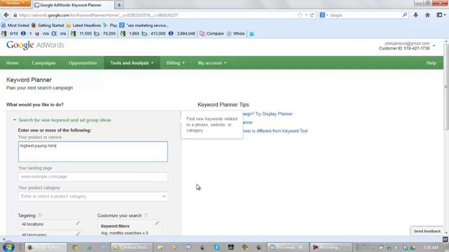Viewport: 449px width, 252px height.
Task: Click the Send feedback button
Action: click(x=427, y=231)
